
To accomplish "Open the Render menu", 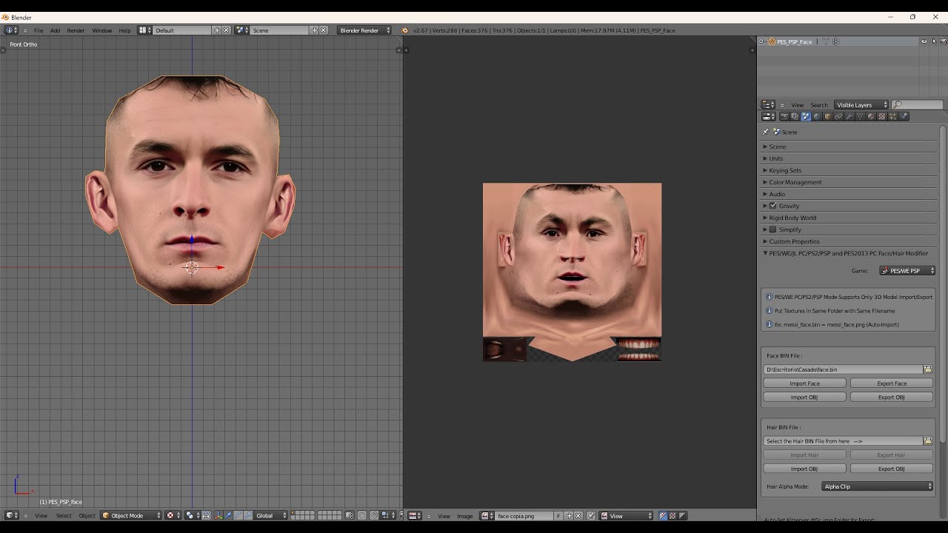I will (x=76, y=30).
